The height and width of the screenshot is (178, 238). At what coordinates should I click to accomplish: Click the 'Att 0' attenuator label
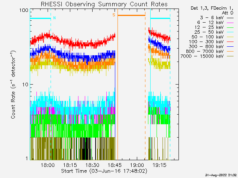coord(228,13)
